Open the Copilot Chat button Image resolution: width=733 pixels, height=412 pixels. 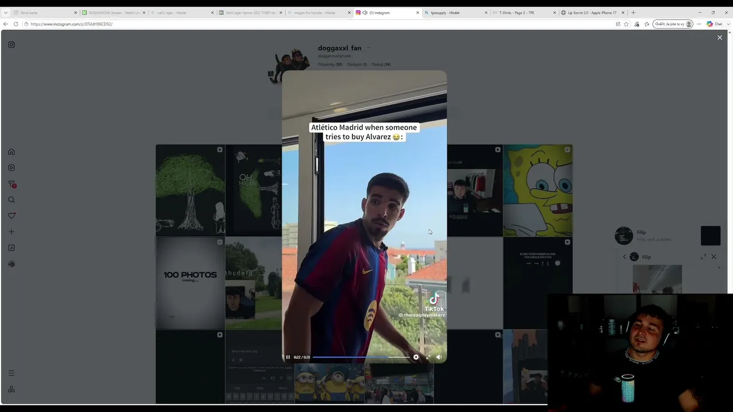pos(715,24)
